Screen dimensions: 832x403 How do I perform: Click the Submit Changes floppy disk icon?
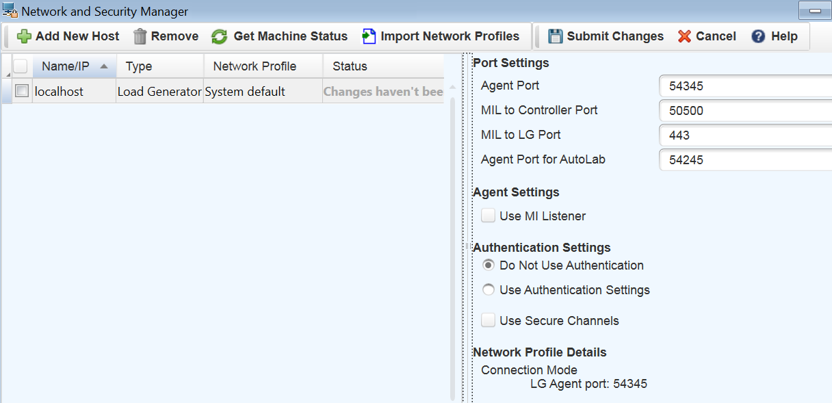coord(556,36)
